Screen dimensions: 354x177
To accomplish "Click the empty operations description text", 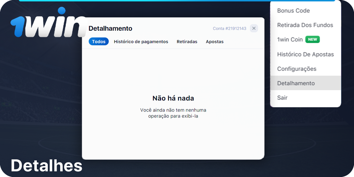I will click(x=173, y=113).
